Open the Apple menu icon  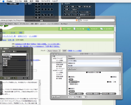point(3,1)
